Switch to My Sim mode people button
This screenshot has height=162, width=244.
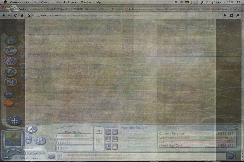[40, 141]
